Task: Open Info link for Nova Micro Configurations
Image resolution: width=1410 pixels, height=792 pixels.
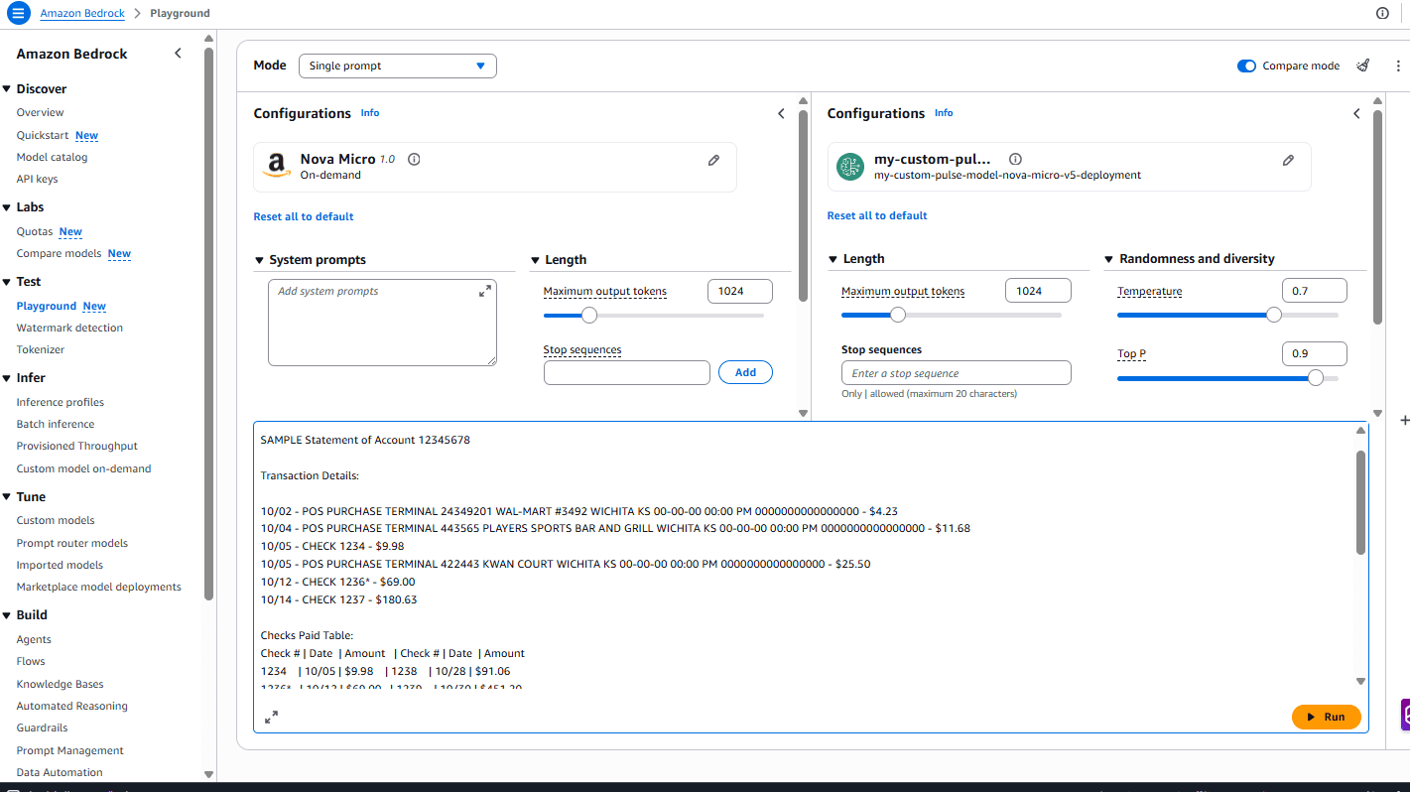Action: coord(370,113)
